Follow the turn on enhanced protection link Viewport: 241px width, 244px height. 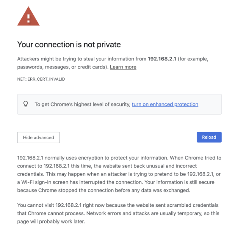[165, 104]
